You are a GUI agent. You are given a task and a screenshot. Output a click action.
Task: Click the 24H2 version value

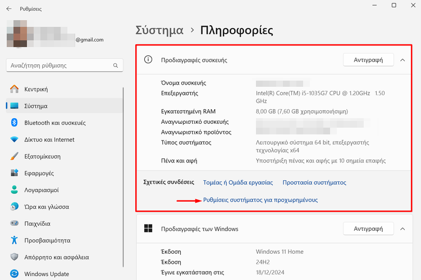click(263, 262)
